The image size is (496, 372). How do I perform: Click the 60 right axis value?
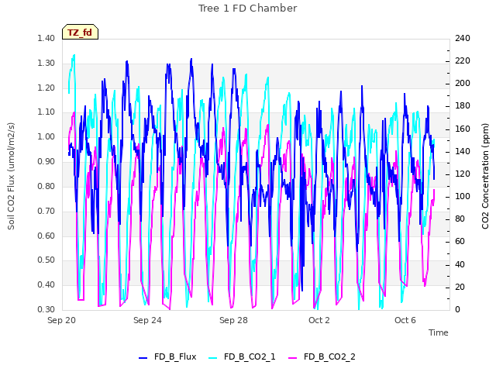click(460, 242)
